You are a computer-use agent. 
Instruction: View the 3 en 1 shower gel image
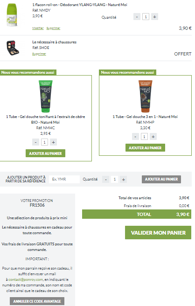[146, 96]
